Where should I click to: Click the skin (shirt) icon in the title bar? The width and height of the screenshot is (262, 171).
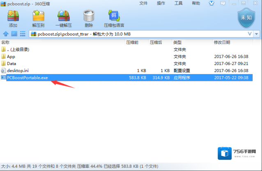click(x=211, y=3)
